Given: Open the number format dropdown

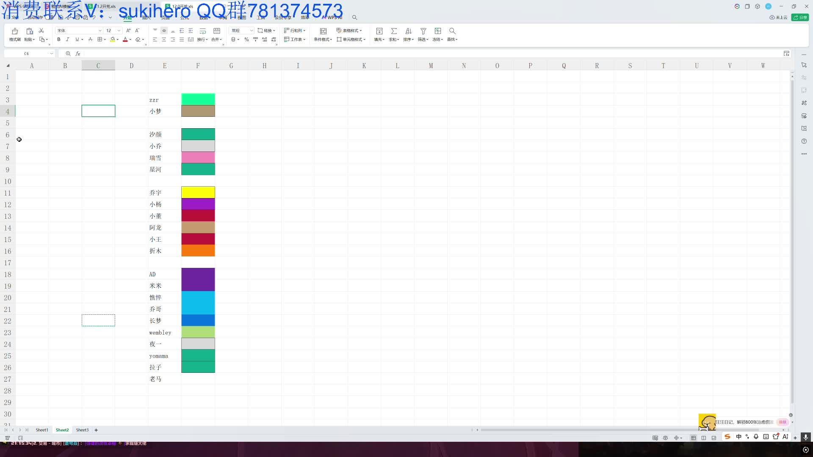Looking at the screenshot, I should (251, 30).
